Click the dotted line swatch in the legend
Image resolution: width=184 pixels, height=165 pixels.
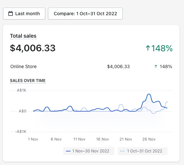(x=122, y=151)
